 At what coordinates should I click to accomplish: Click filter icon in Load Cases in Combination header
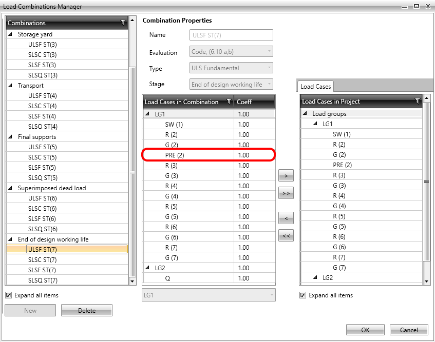coord(229,102)
